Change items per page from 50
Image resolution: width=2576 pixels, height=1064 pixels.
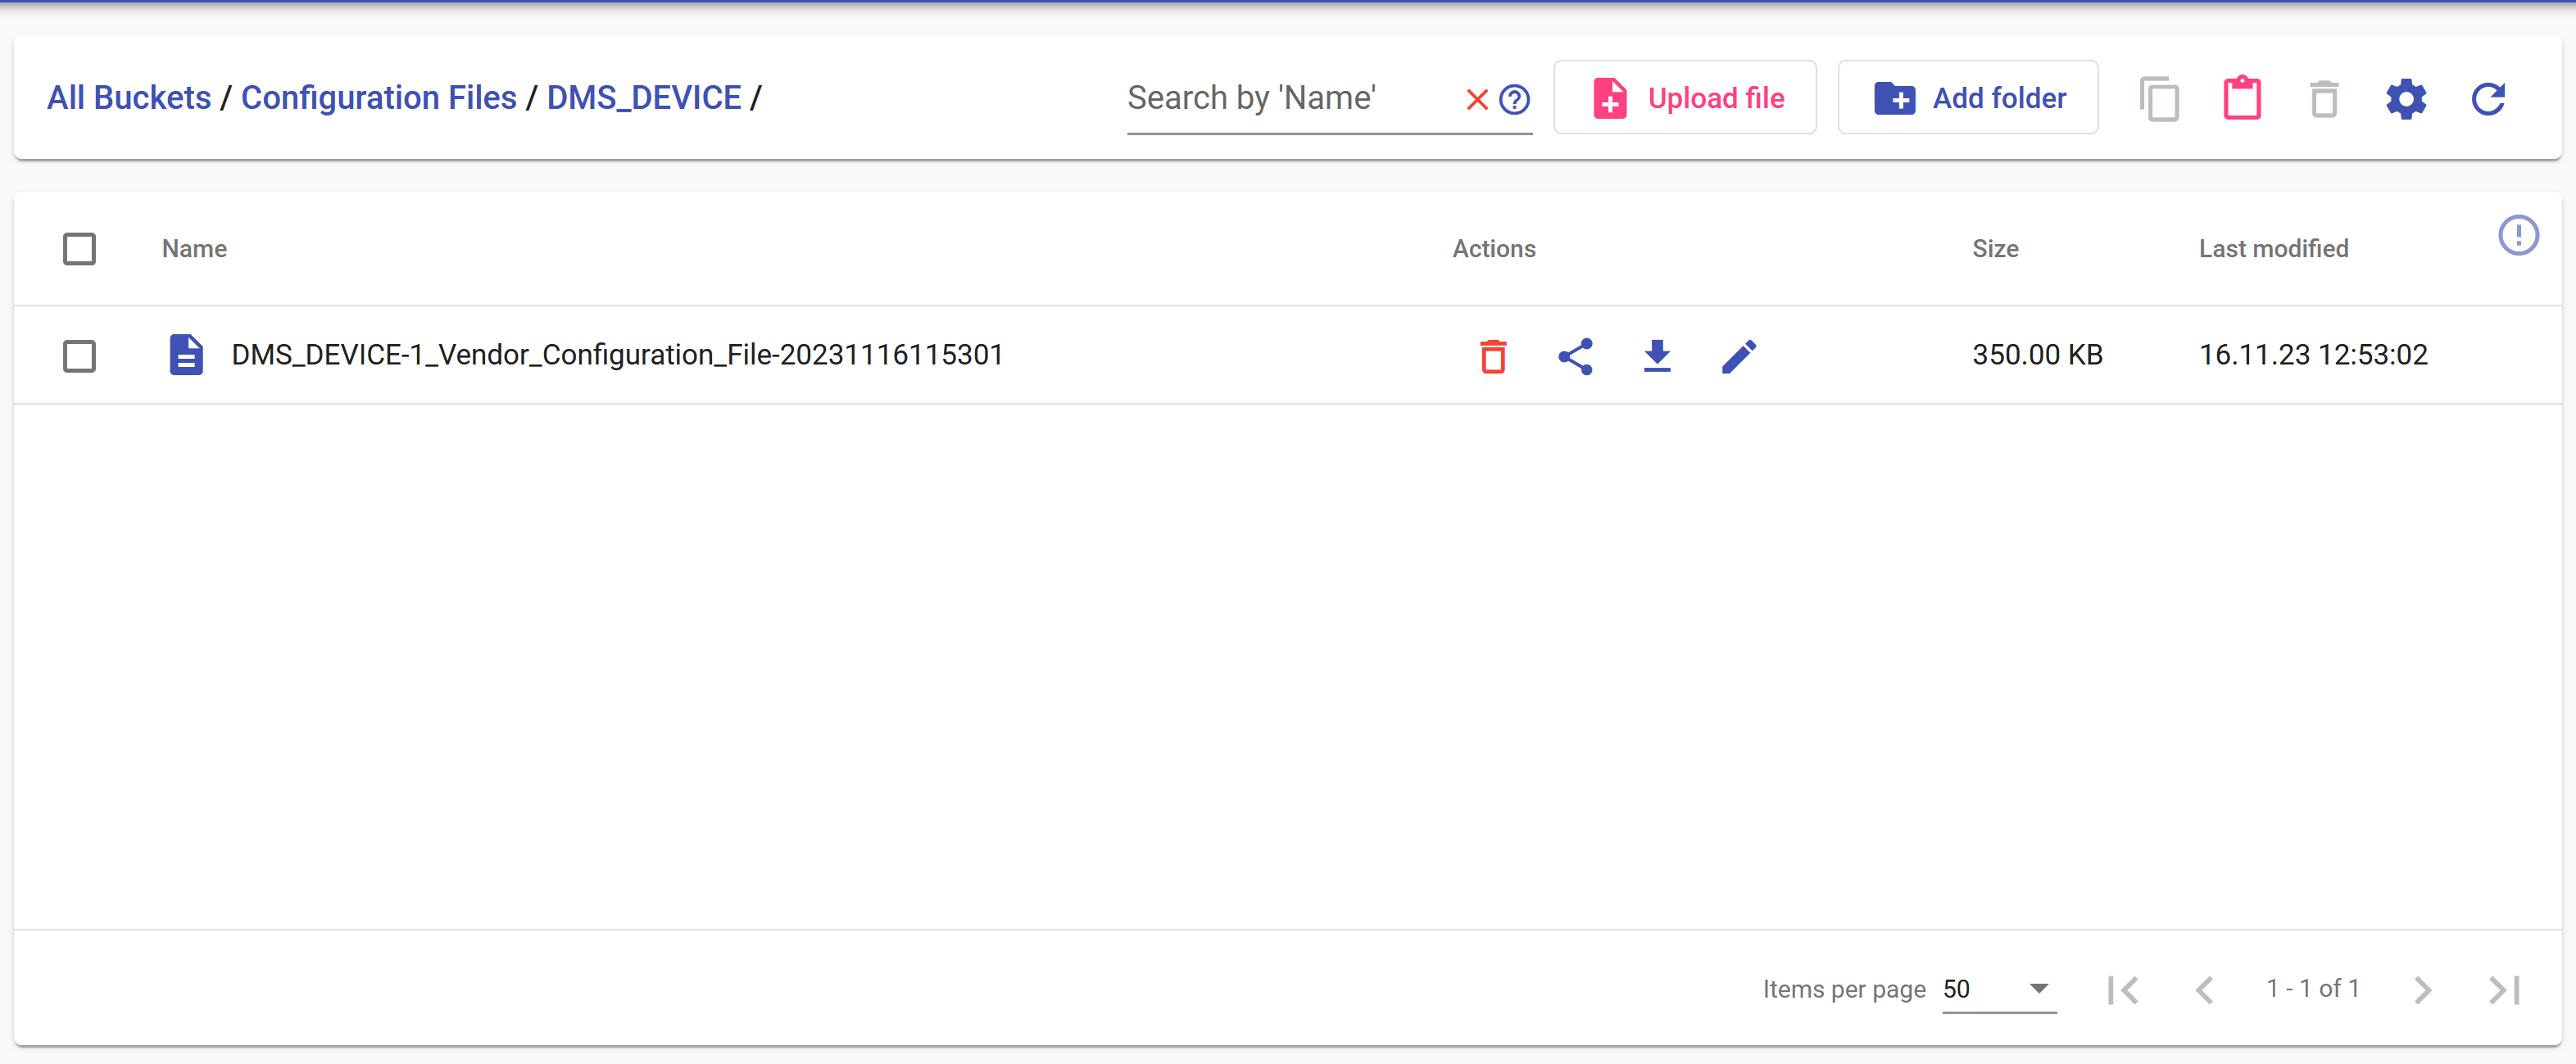click(x=1997, y=990)
